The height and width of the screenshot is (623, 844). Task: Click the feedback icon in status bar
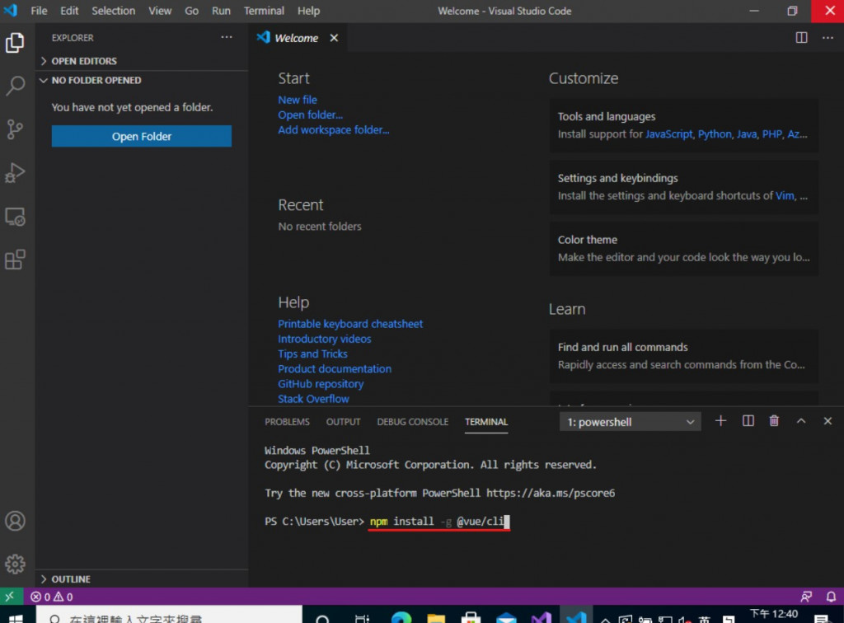pos(806,596)
